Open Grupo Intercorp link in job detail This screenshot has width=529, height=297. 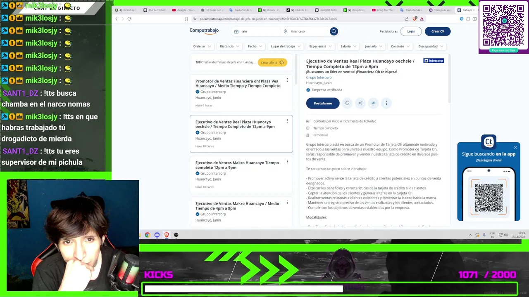(x=319, y=78)
